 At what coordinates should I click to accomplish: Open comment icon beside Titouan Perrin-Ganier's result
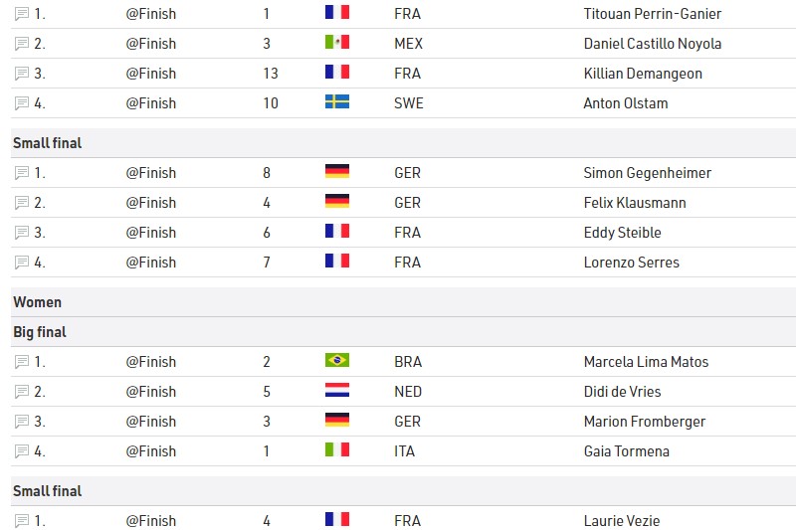pos(22,14)
